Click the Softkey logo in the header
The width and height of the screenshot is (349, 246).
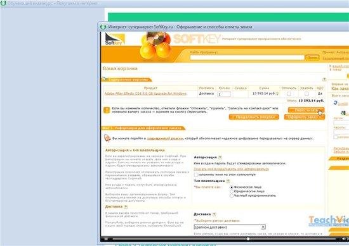tap(115, 39)
